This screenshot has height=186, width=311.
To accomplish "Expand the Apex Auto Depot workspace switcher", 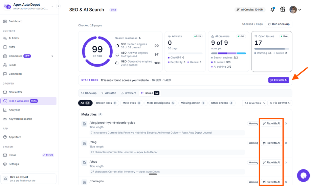I will pos(52,6).
